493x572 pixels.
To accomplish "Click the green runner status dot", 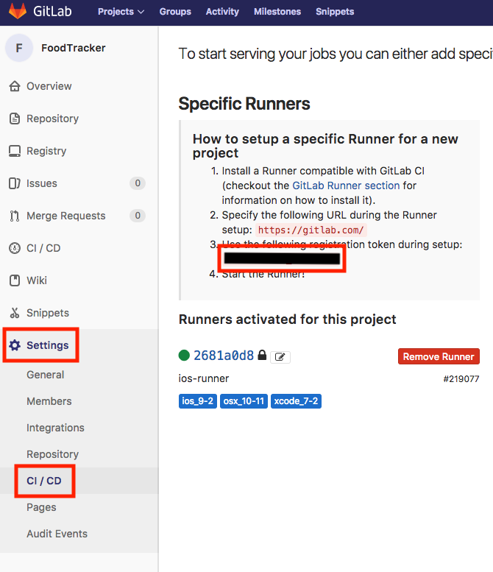I will click(184, 355).
